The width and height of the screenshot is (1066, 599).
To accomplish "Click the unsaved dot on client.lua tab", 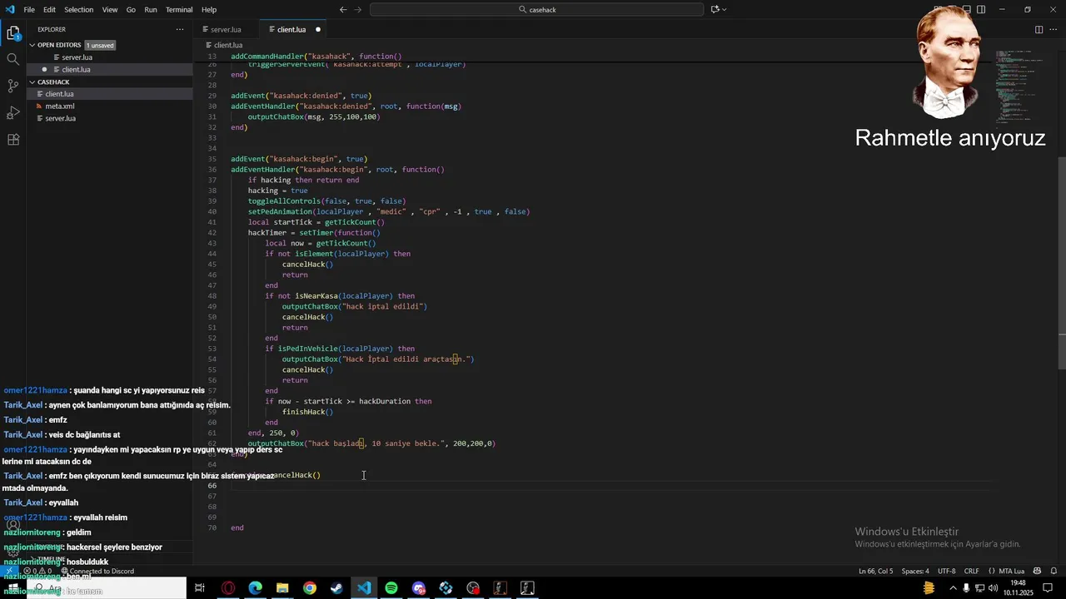I will click(x=318, y=30).
